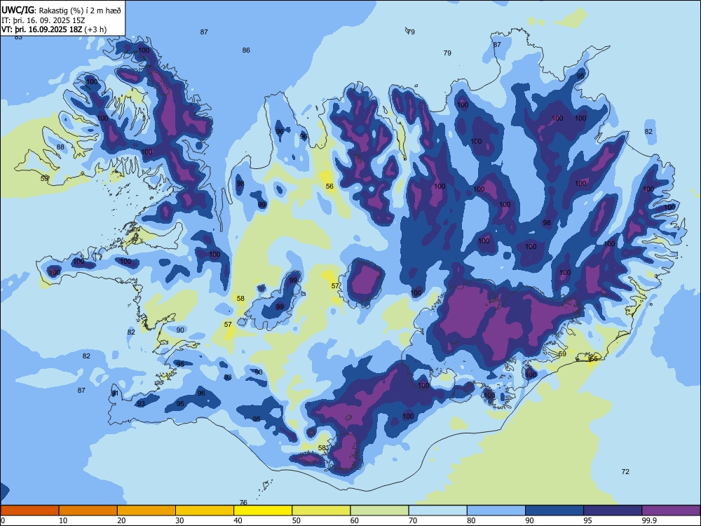This screenshot has height=526, width=701.
Task: Select the dark blue 90–95 legend swatch
Action: coord(554,511)
